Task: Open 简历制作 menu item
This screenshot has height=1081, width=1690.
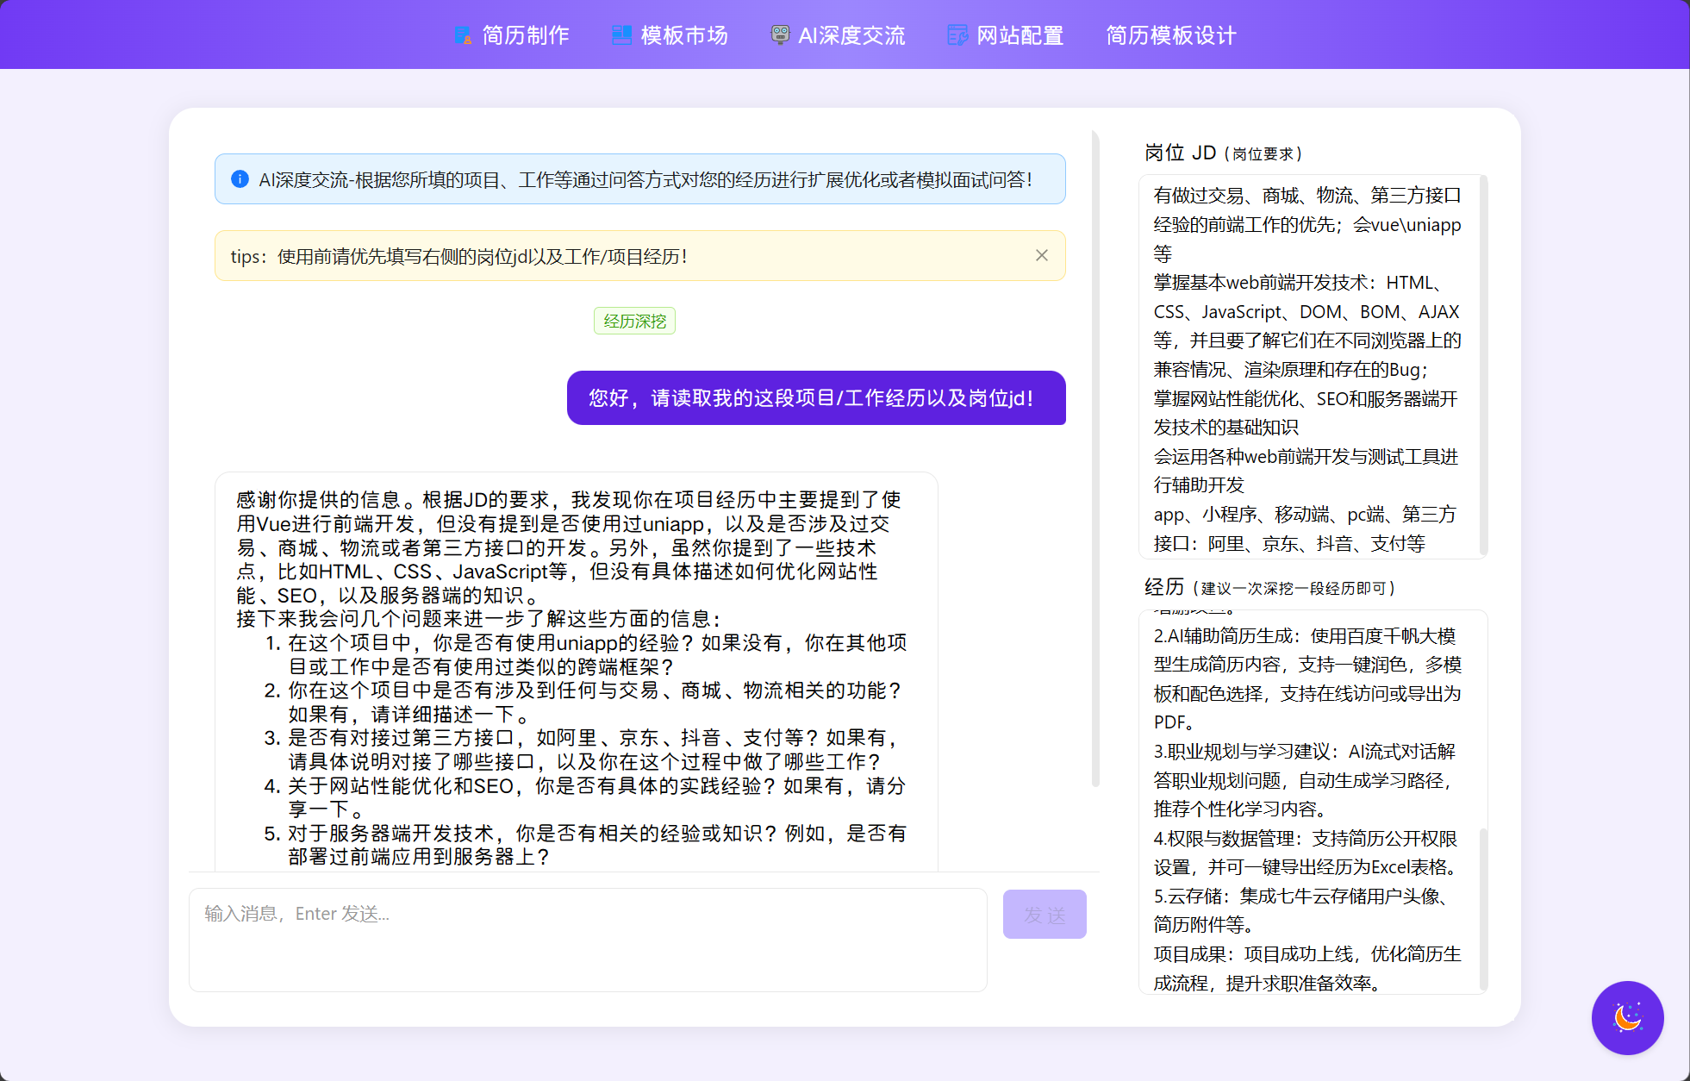Action: click(526, 35)
